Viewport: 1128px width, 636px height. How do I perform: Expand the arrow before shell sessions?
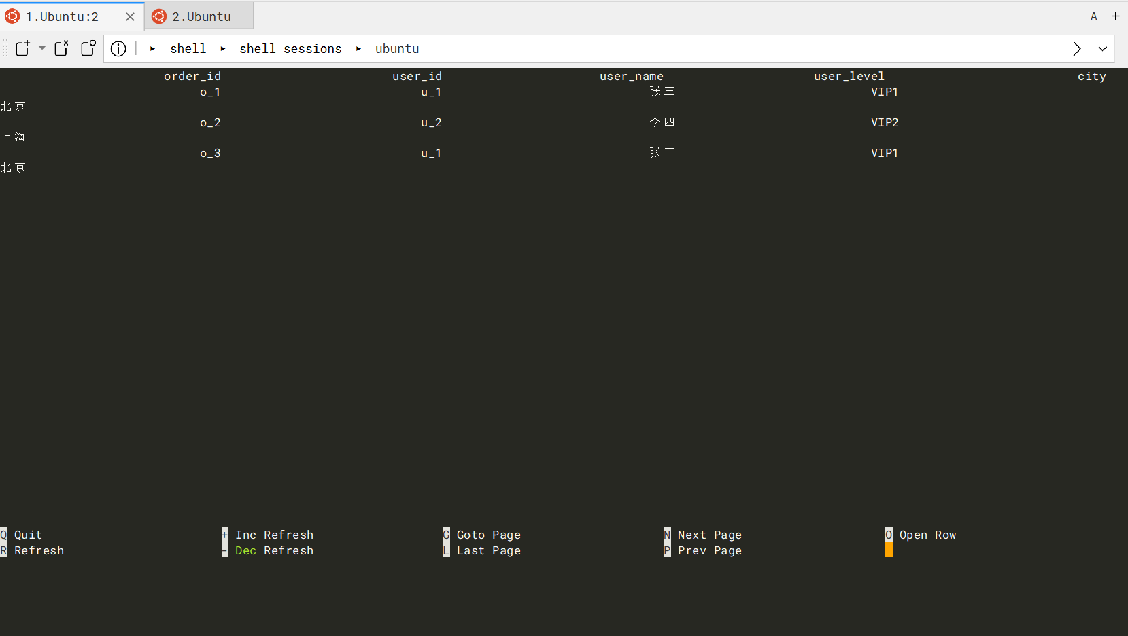tap(222, 49)
